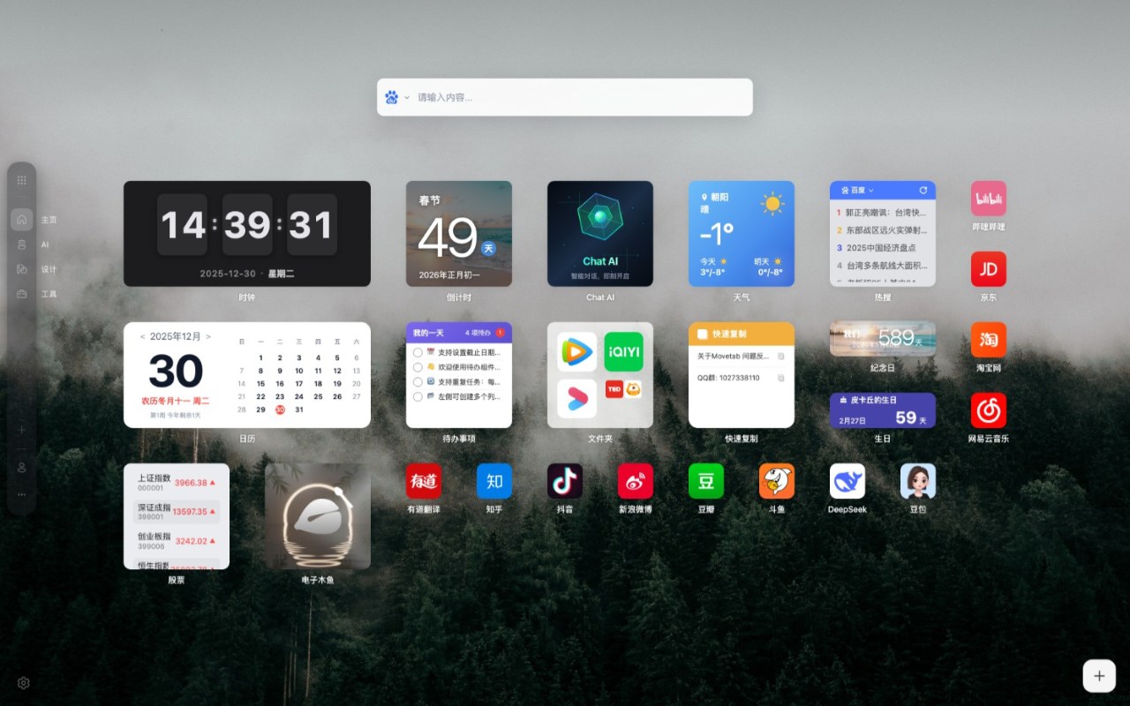Open the red 1 badge in the 待办事项 header
Viewport: 1130px width, 706px height.
coord(500,333)
